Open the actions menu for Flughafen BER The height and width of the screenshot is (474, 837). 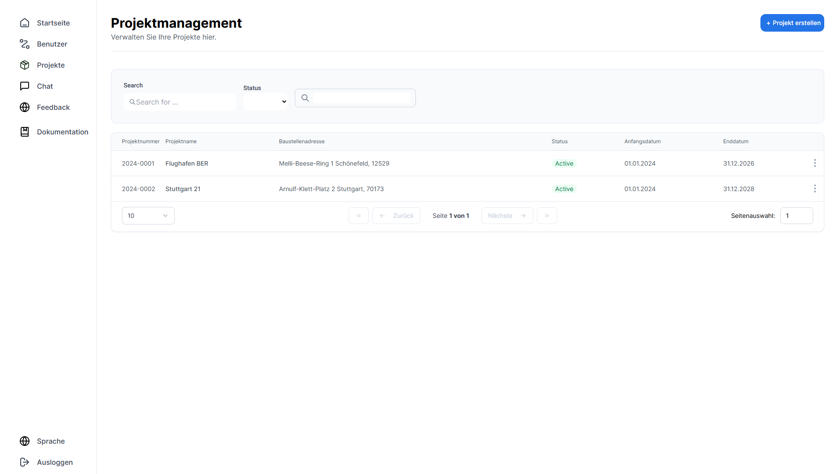point(815,163)
